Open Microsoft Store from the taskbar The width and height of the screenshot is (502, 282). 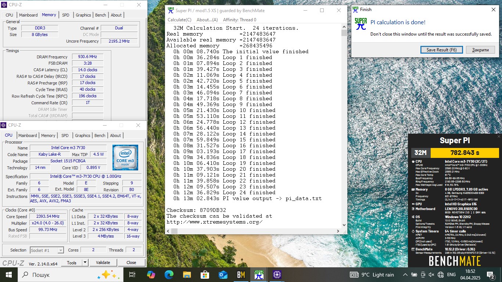tap(205, 274)
